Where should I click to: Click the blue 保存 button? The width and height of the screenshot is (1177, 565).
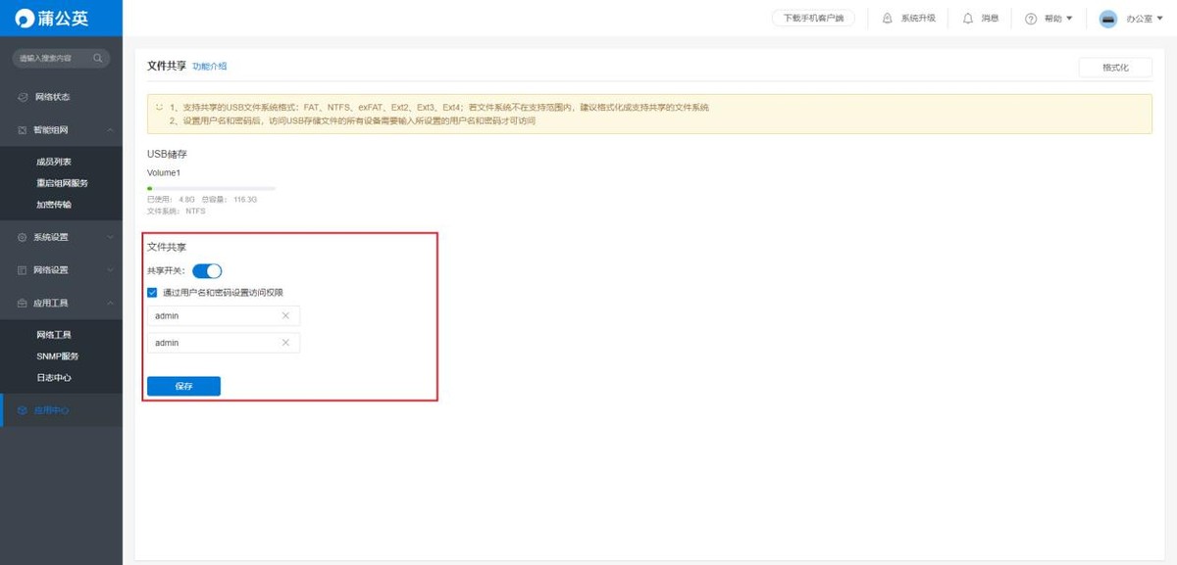pos(183,386)
